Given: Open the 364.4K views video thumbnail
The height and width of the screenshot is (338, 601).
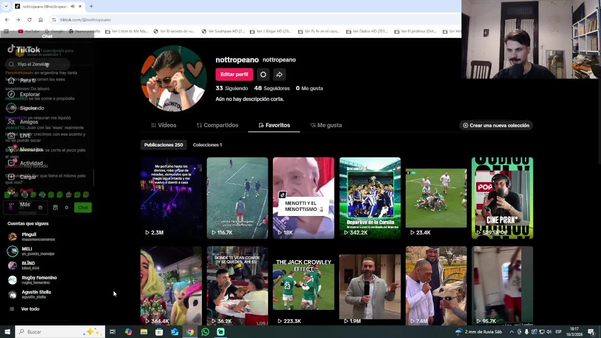Looking at the screenshot, I should coord(171,285).
